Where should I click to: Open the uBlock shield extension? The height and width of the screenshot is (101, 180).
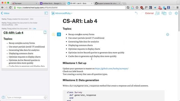[x=142, y=8]
